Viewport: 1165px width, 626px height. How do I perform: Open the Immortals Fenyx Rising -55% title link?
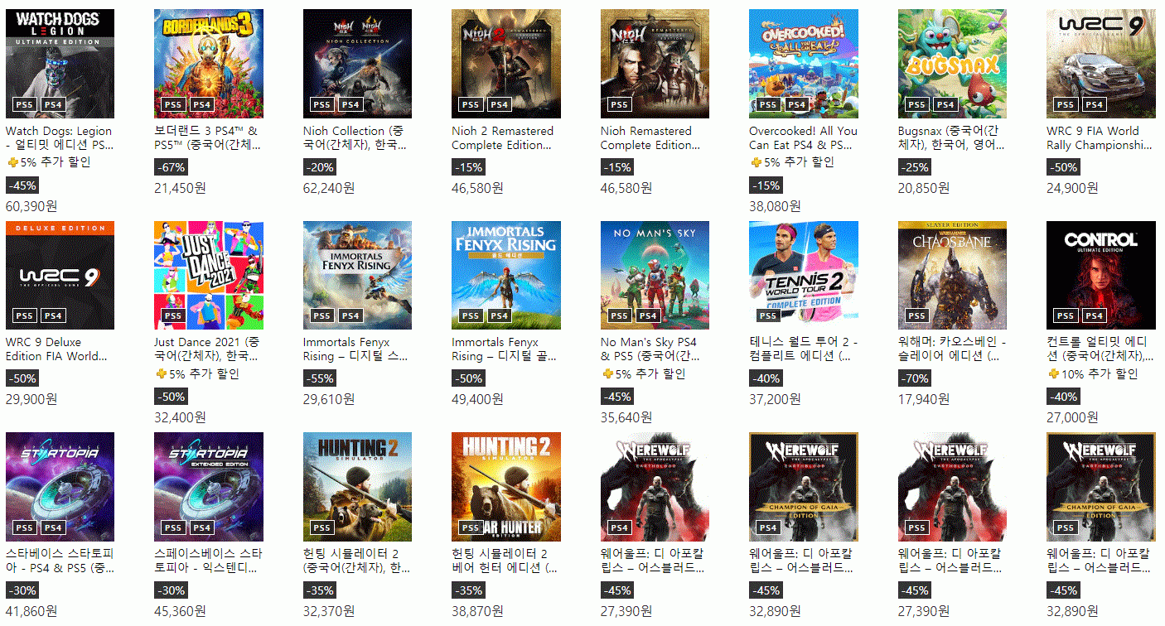[x=355, y=349]
